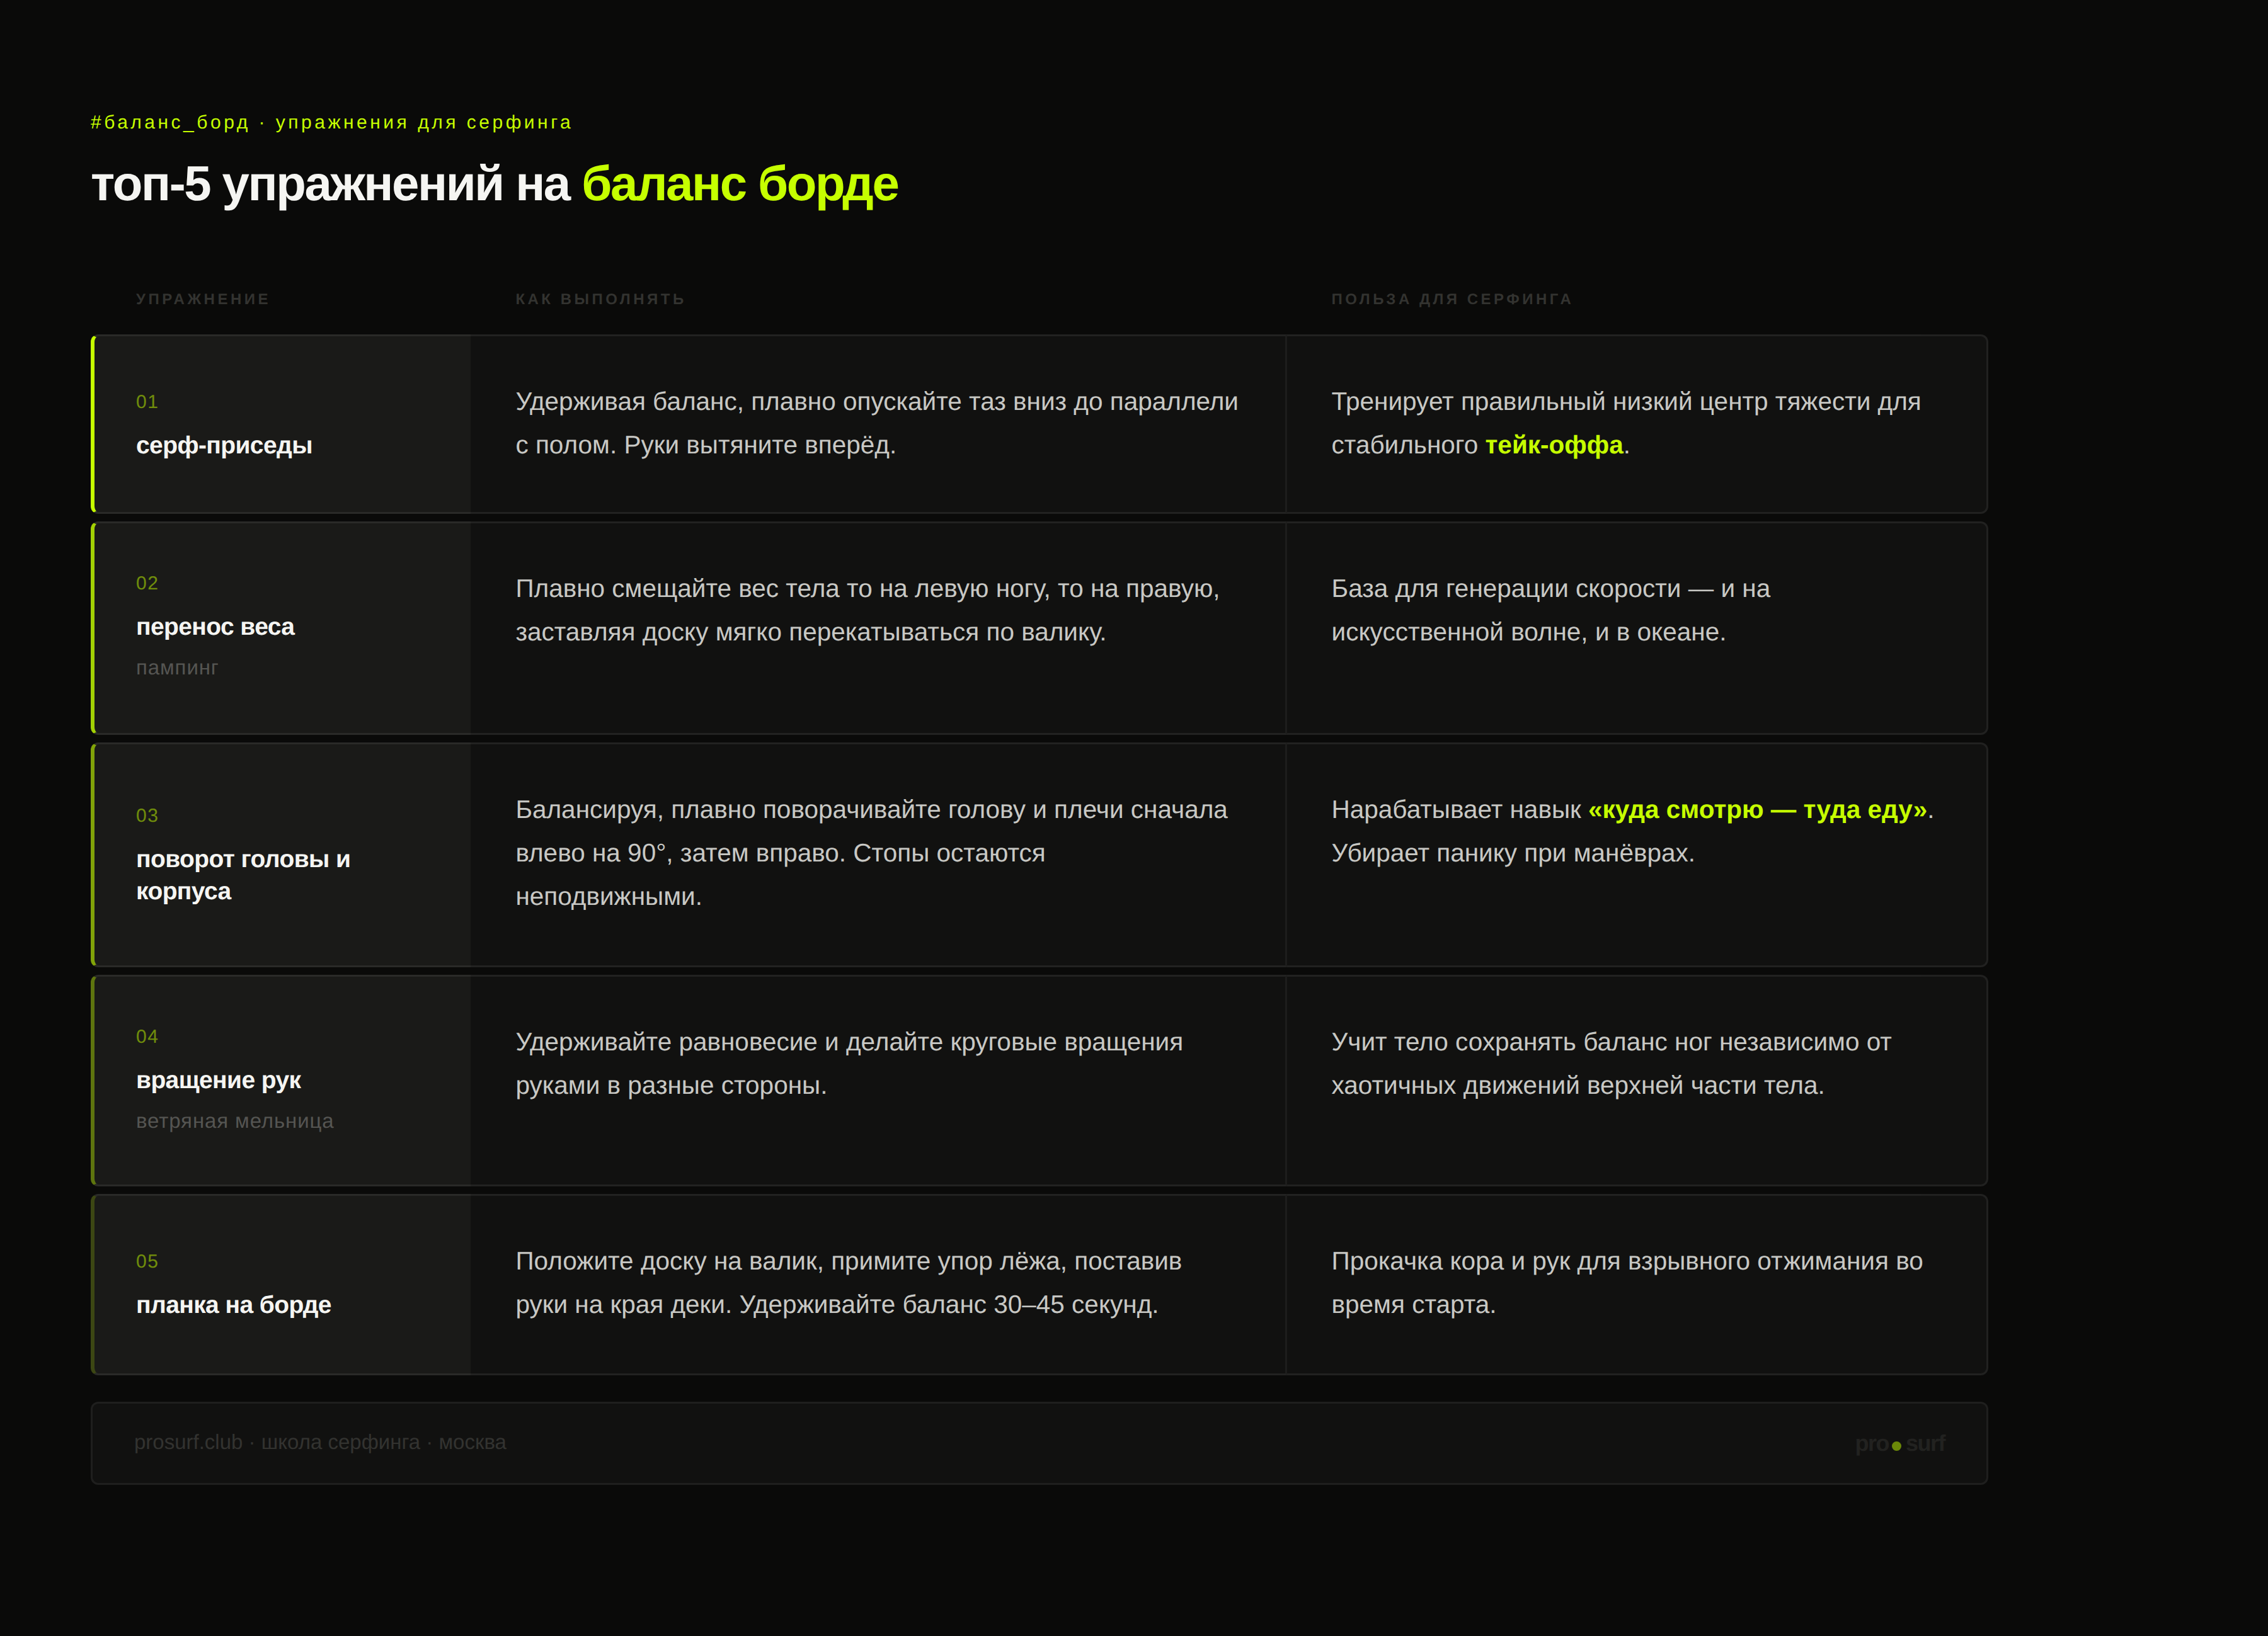Image resolution: width=2268 pixels, height=1636 pixels.
Task: Click the green баланс борде heading text
Action: click(740, 185)
